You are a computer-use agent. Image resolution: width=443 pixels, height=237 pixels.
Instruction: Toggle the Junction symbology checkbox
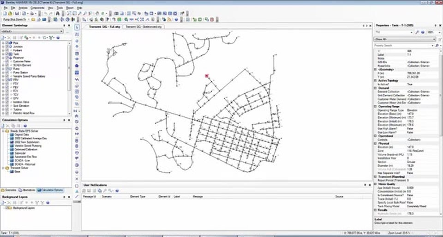tap(7, 47)
